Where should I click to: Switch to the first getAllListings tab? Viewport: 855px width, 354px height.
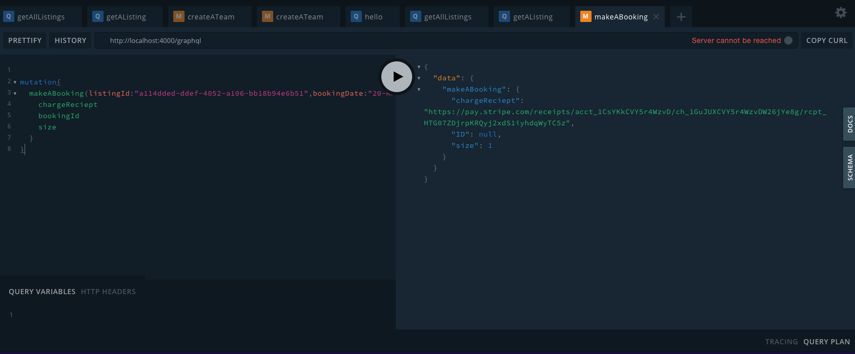click(x=41, y=17)
